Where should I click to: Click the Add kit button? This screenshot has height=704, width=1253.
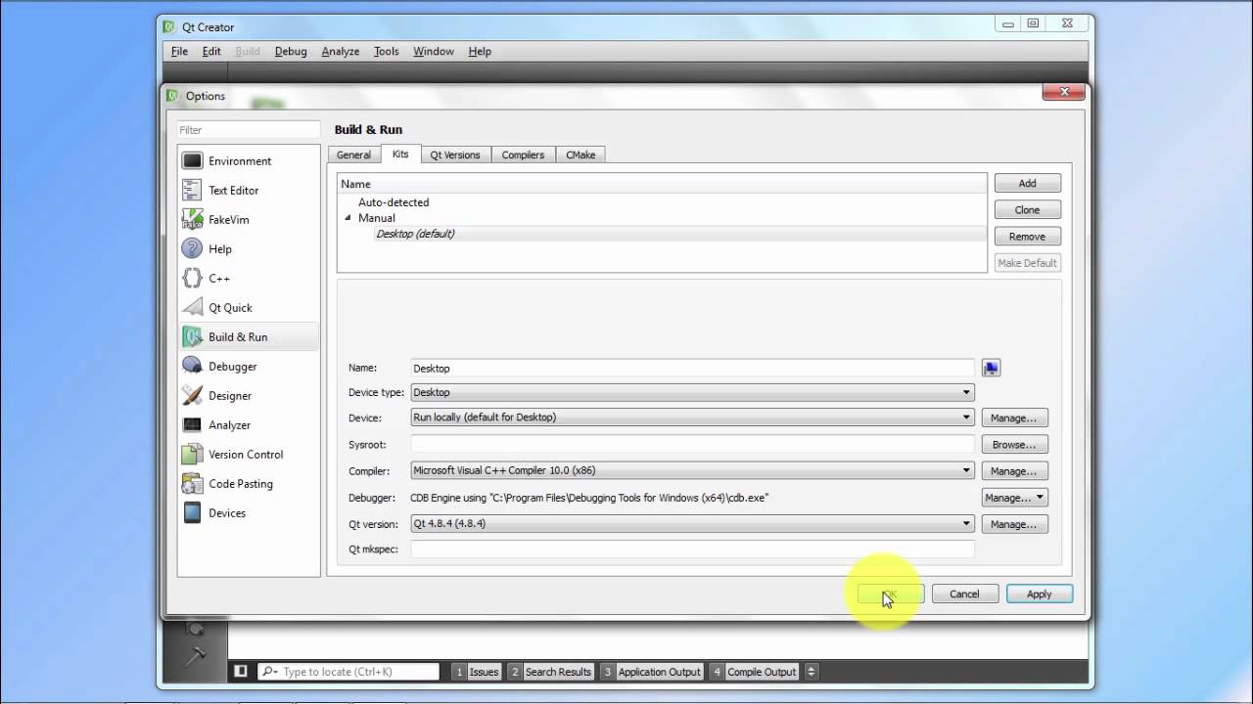(x=1027, y=183)
